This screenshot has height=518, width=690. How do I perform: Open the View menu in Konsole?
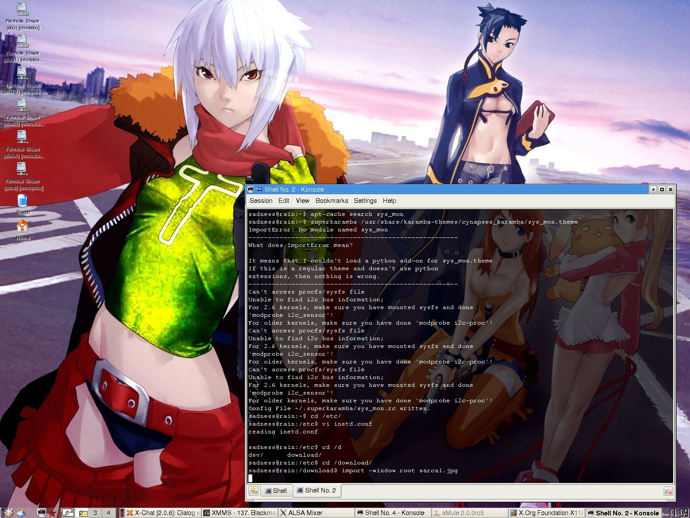302,201
